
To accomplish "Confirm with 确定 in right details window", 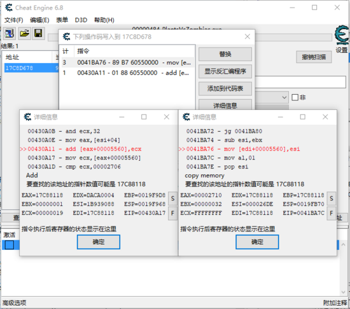I will point(257,242).
